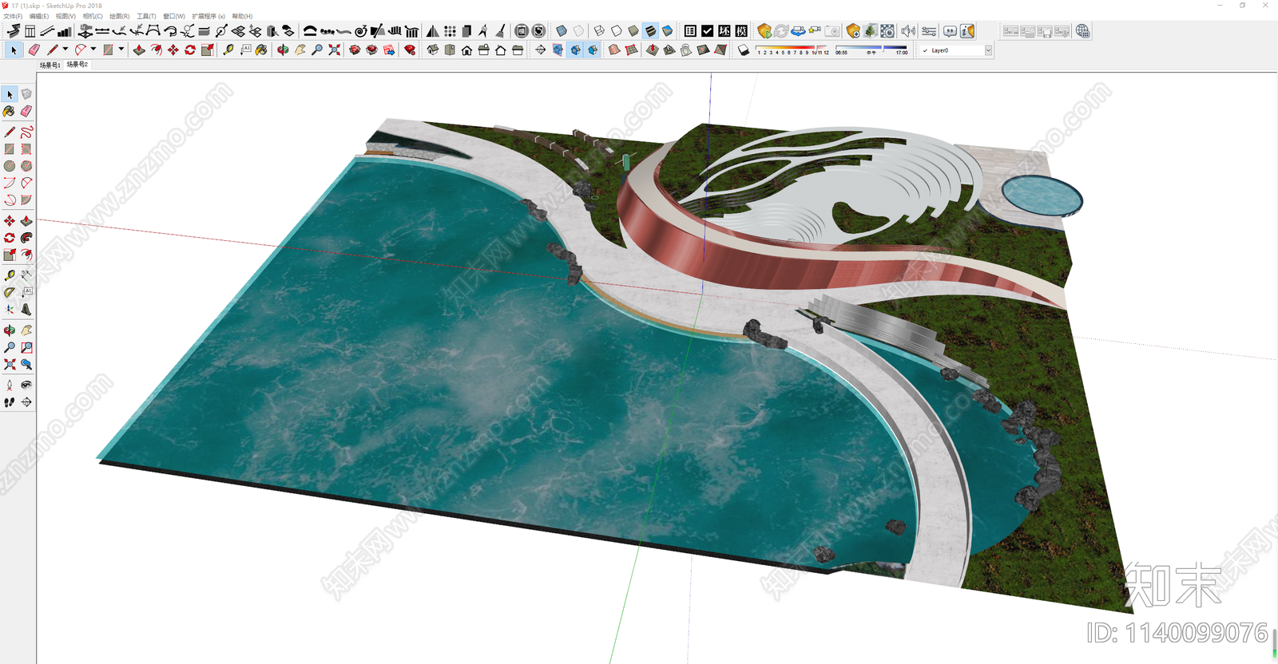
Task: Open the 编辑(E) menu
Action: 39,16
